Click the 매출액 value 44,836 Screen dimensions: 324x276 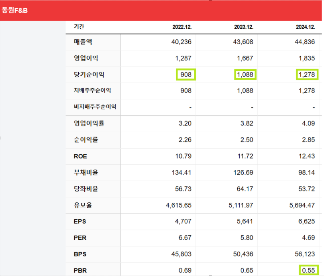[305, 42]
